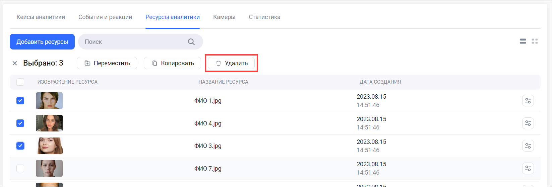This screenshot has height=187, width=552.
Task: Uncheck the ФИО 1.jpg checkbox
Action: [x=20, y=101]
